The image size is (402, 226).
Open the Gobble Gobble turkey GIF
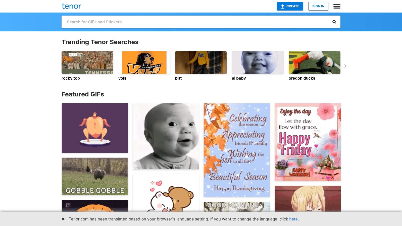click(x=95, y=176)
